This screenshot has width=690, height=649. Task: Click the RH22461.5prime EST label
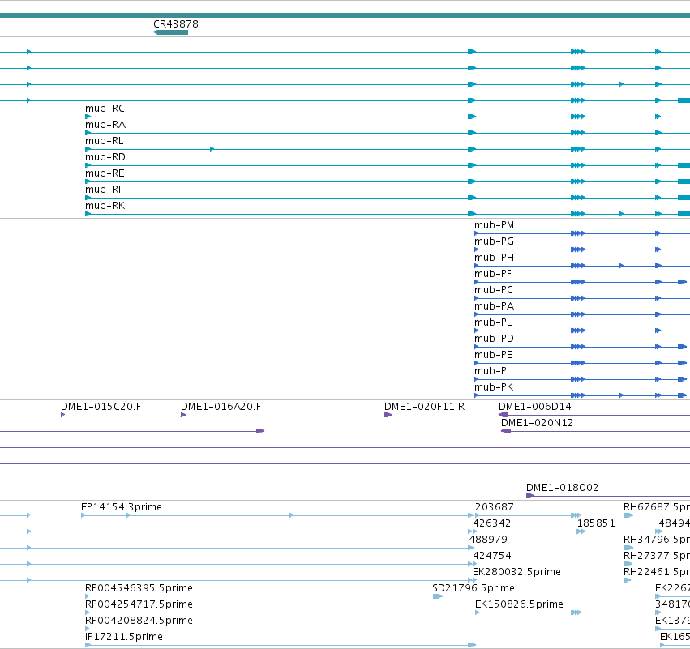[657, 573]
